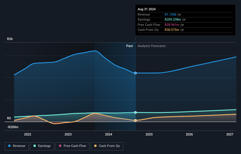Screen dimensions: 241x154
Task: Click the R2b y-axis label
Action: click(x=10, y=39)
